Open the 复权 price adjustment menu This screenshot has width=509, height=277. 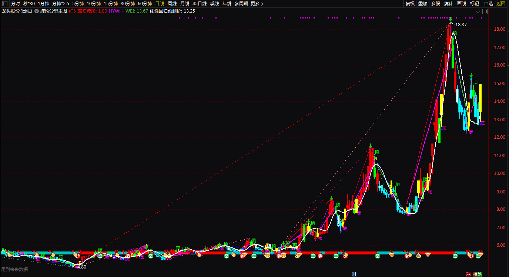[410, 4]
